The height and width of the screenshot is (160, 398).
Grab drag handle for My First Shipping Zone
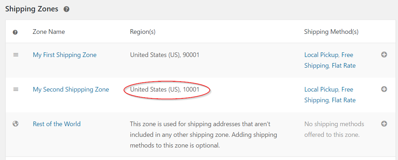(16, 55)
